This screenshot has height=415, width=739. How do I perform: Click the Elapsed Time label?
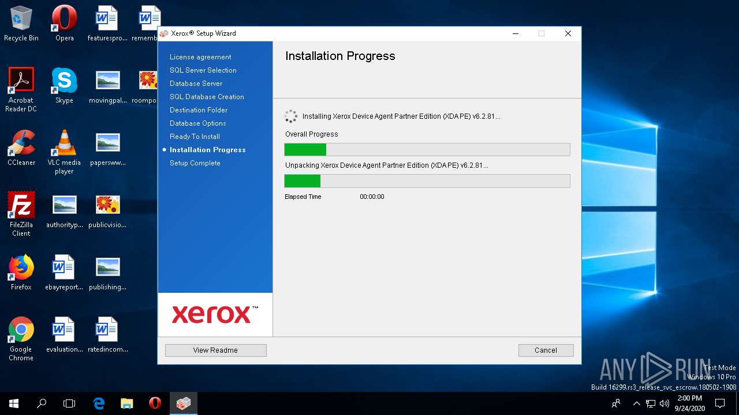point(303,197)
